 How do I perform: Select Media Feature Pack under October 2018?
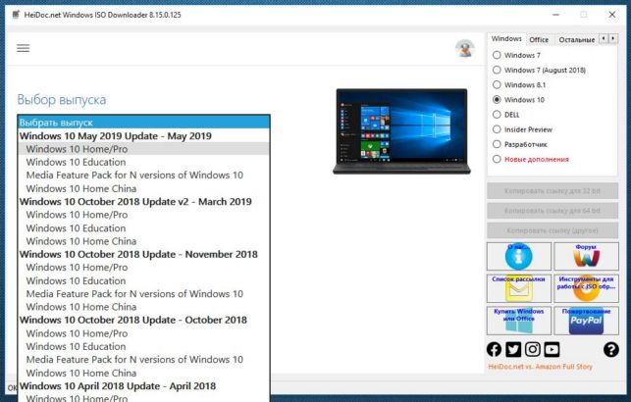click(x=143, y=360)
